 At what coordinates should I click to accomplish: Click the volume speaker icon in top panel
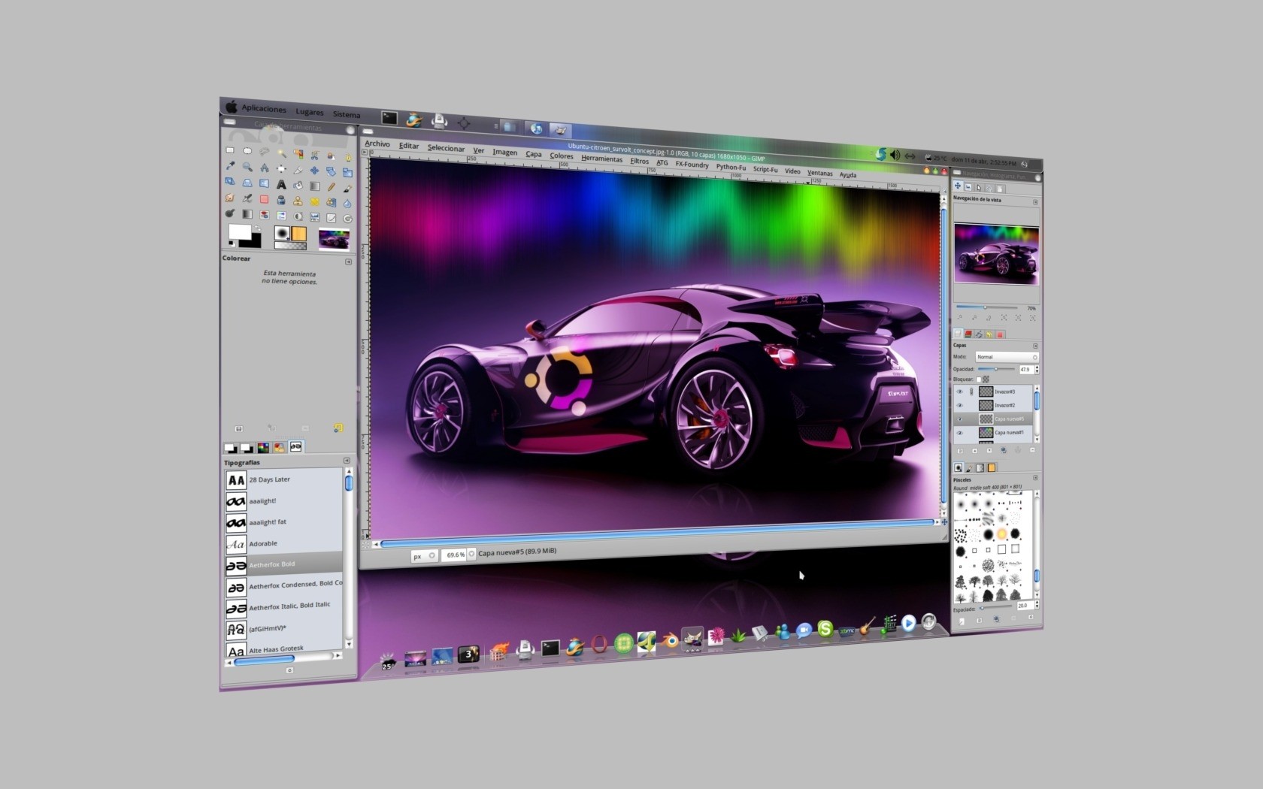click(x=895, y=155)
